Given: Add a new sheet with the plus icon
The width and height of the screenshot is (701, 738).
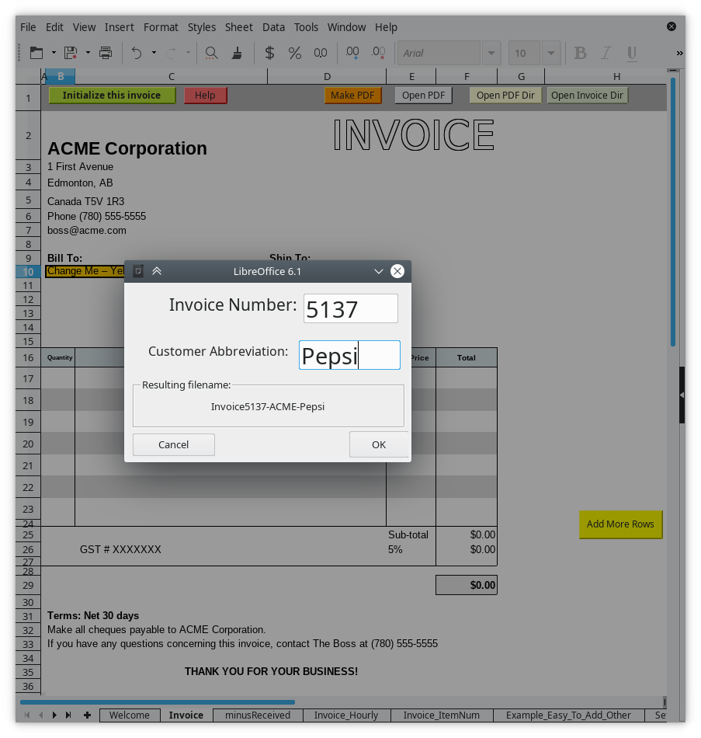Looking at the screenshot, I should coord(87,715).
